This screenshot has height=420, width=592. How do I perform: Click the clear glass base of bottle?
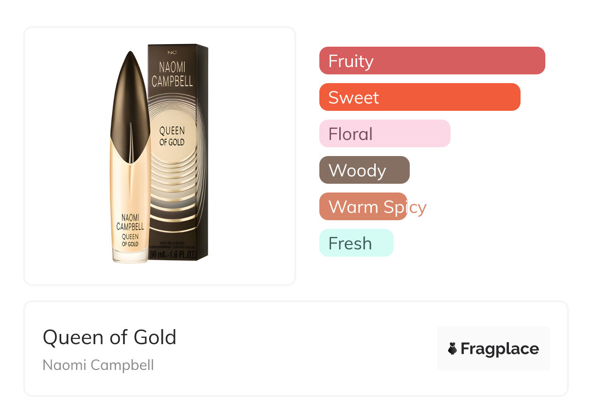click(130, 257)
